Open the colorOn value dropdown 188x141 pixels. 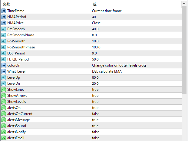pos(136,65)
